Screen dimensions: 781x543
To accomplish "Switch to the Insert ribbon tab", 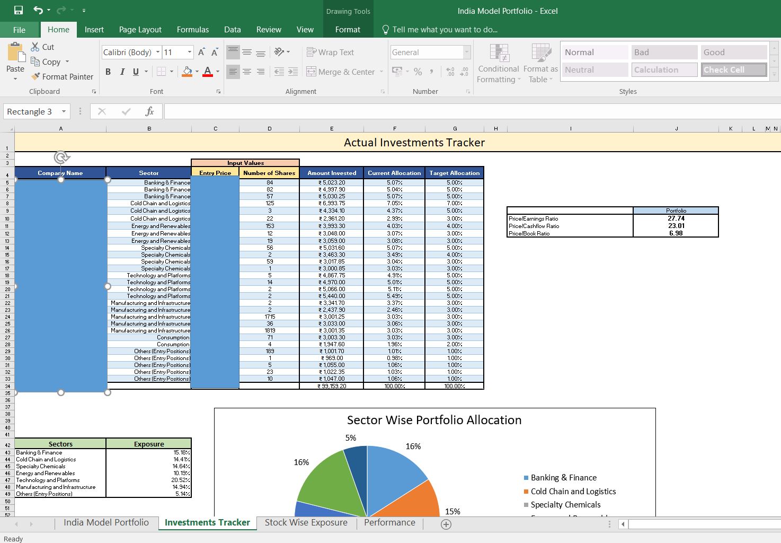I will click(x=94, y=30).
